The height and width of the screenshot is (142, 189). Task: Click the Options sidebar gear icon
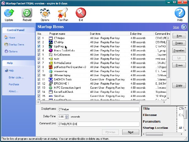coord(6,51)
